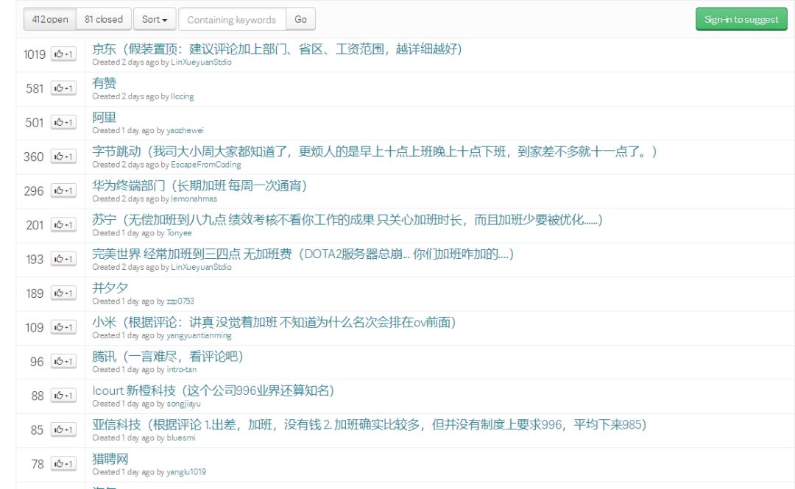Click 'Created 1 day ago by bluesmi' text
795x489 pixels.
click(x=144, y=438)
